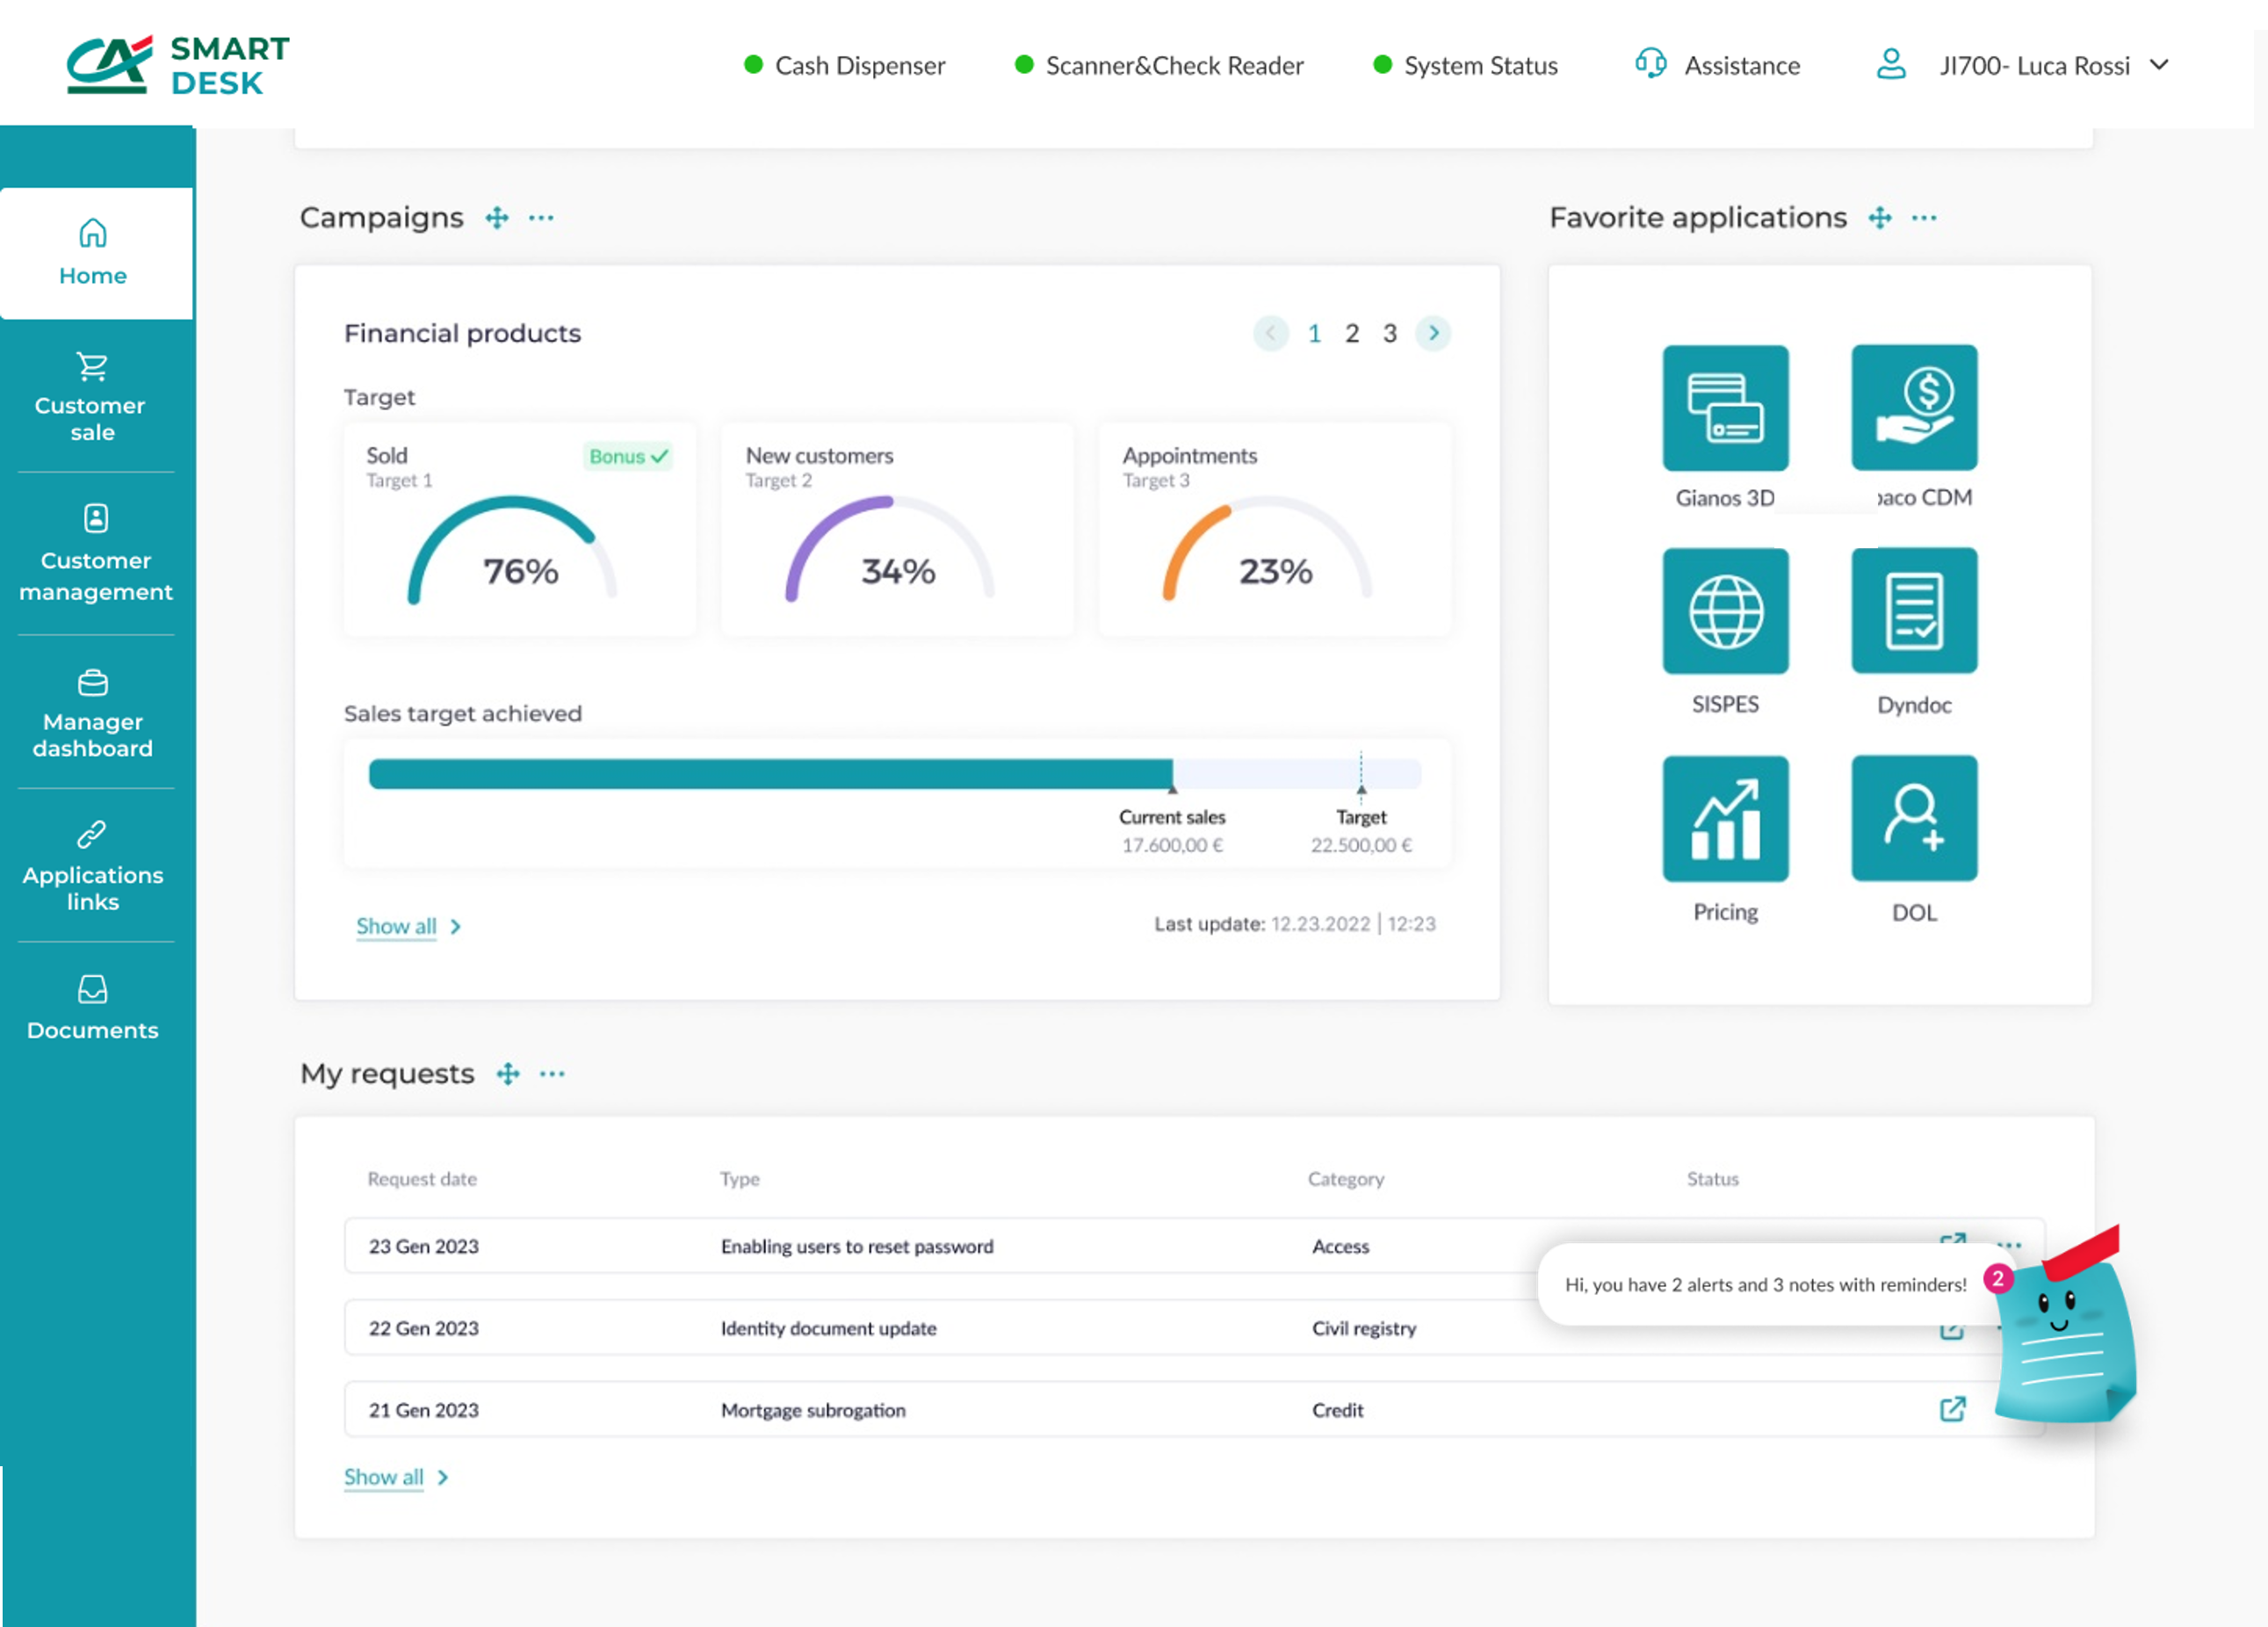This screenshot has width=2268, height=1627.
Task: Open Documents in the sidebar
Action: (x=93, y=1008)
